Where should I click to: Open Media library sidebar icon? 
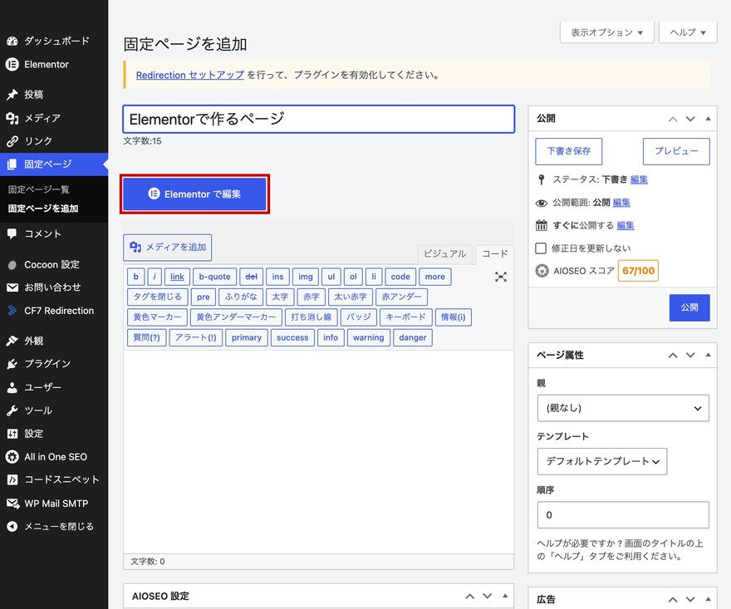click(12, 118)
